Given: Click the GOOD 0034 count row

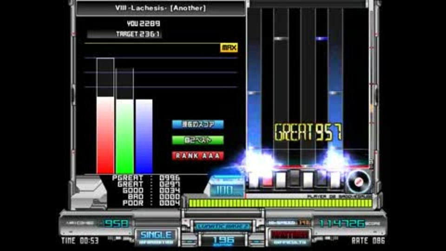Looking at the screenshot, I should point(151,191).
